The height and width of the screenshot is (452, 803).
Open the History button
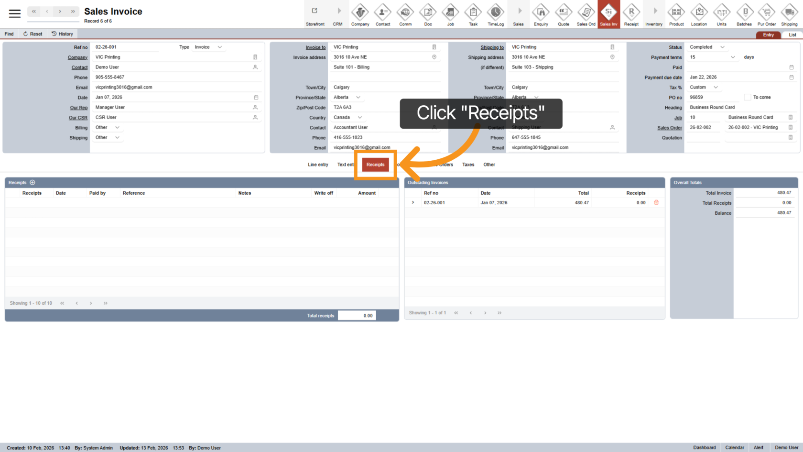pos(62,34)
